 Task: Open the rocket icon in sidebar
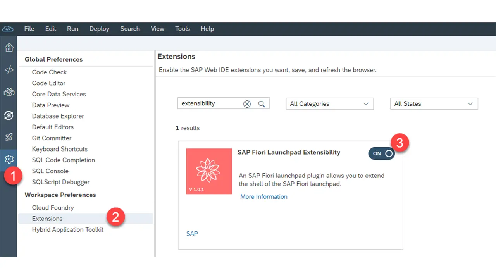(x=9, y=137)
